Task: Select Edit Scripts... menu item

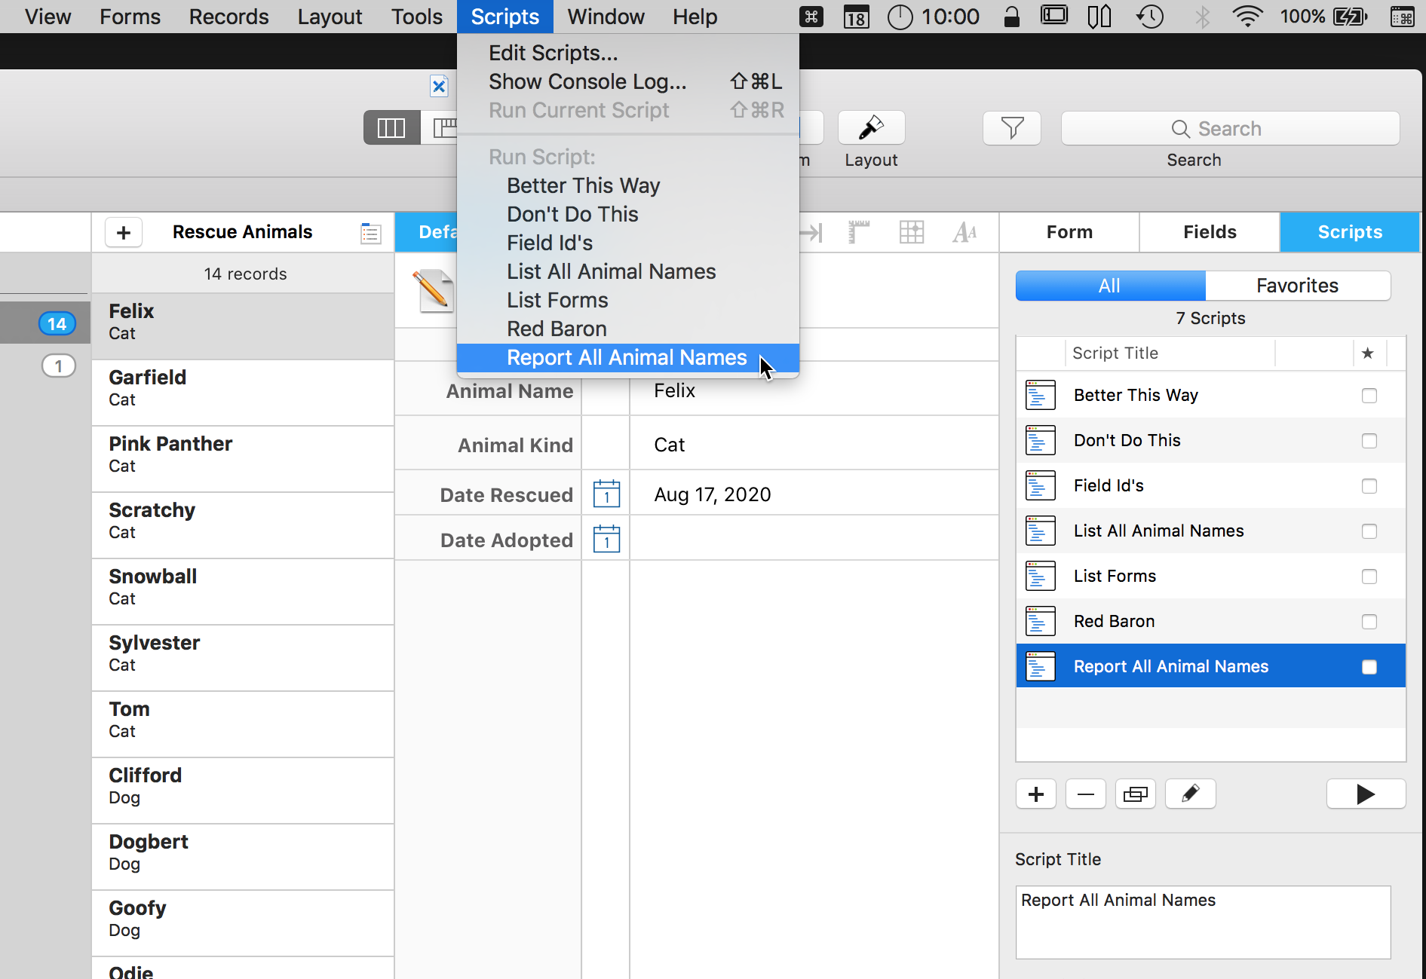Action: coord(553,53)
